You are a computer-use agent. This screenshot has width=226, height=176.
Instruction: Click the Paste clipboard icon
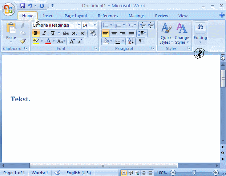tap(11, 28)
